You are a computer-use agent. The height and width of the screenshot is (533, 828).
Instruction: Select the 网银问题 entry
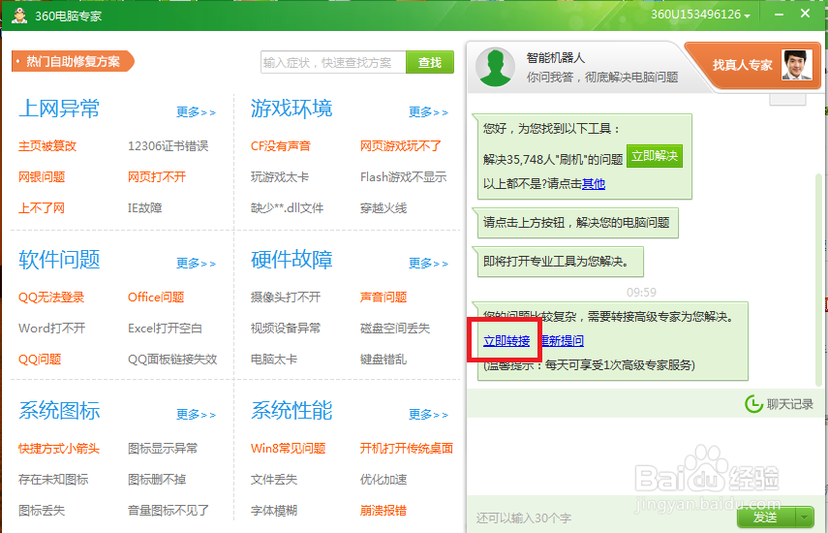point(42,177)
